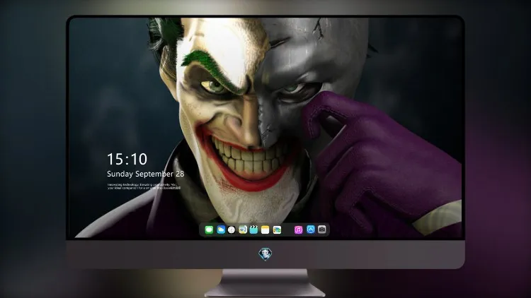The height and width of the screenshot is (298, 531).
Task: Open the colorful gallery app in dock
Action: [x=277, y=230]
